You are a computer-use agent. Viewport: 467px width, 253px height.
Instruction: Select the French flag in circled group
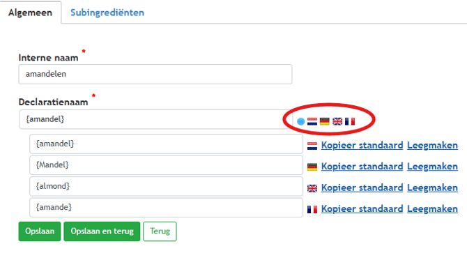click(350, 121)
